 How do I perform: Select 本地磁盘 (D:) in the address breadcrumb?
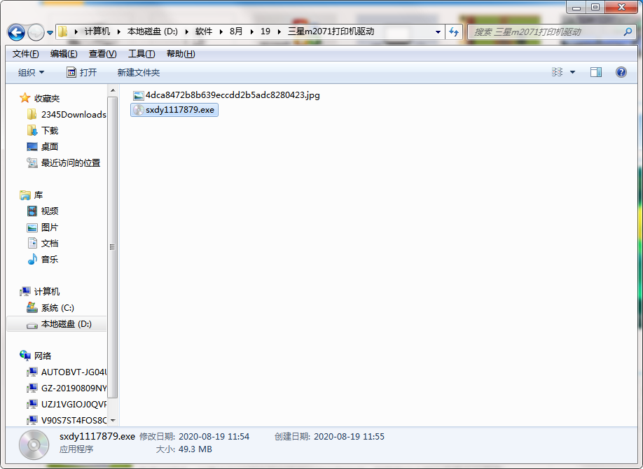tap(153, 31)
